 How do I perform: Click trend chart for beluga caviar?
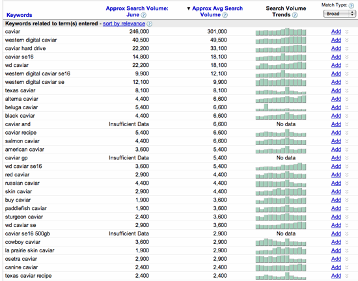(281, 107)
